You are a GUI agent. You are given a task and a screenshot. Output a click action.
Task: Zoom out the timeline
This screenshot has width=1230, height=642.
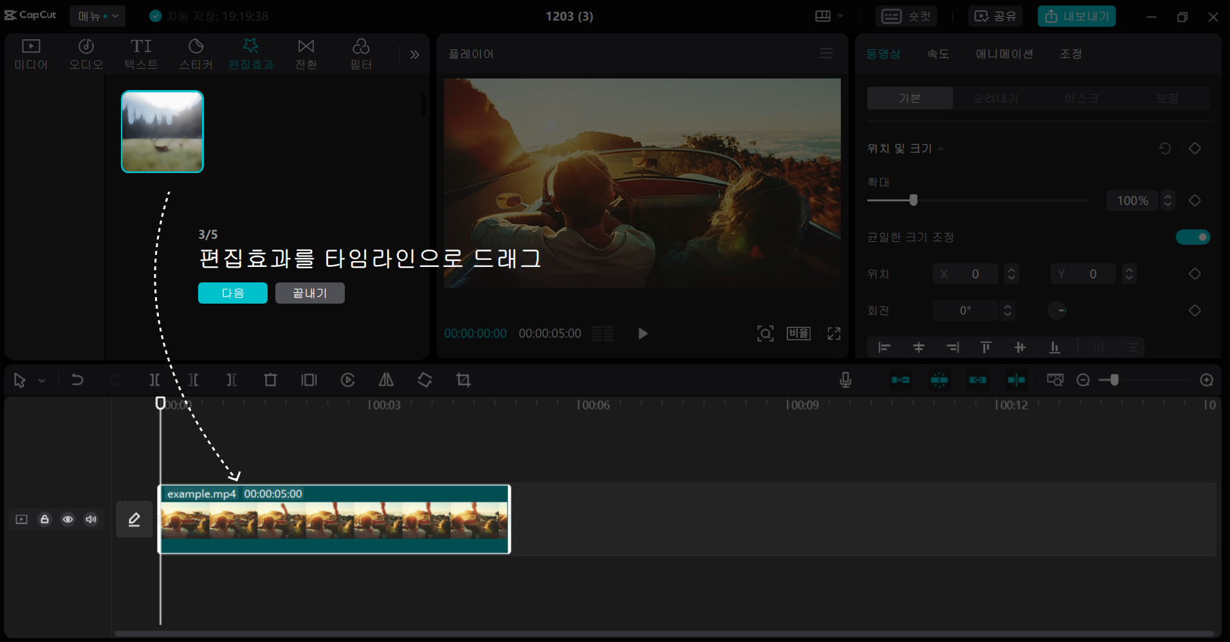1083,380
